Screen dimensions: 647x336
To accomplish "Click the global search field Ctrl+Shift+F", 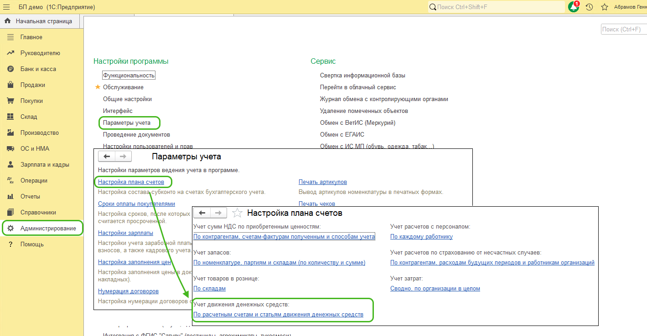I will click(497, 7).
